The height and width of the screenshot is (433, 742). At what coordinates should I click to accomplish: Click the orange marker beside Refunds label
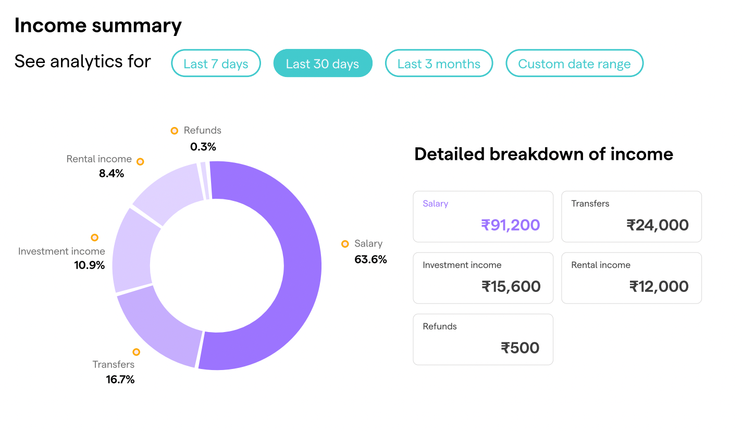coord(175,131)
